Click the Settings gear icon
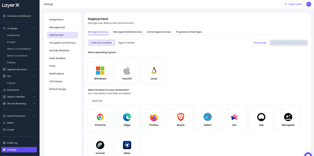Screen dimensions: 314x156 4,150
